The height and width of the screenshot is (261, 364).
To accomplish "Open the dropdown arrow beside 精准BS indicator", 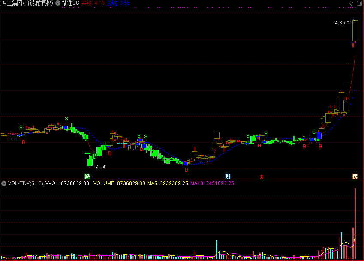I will [x=58, y=3].
